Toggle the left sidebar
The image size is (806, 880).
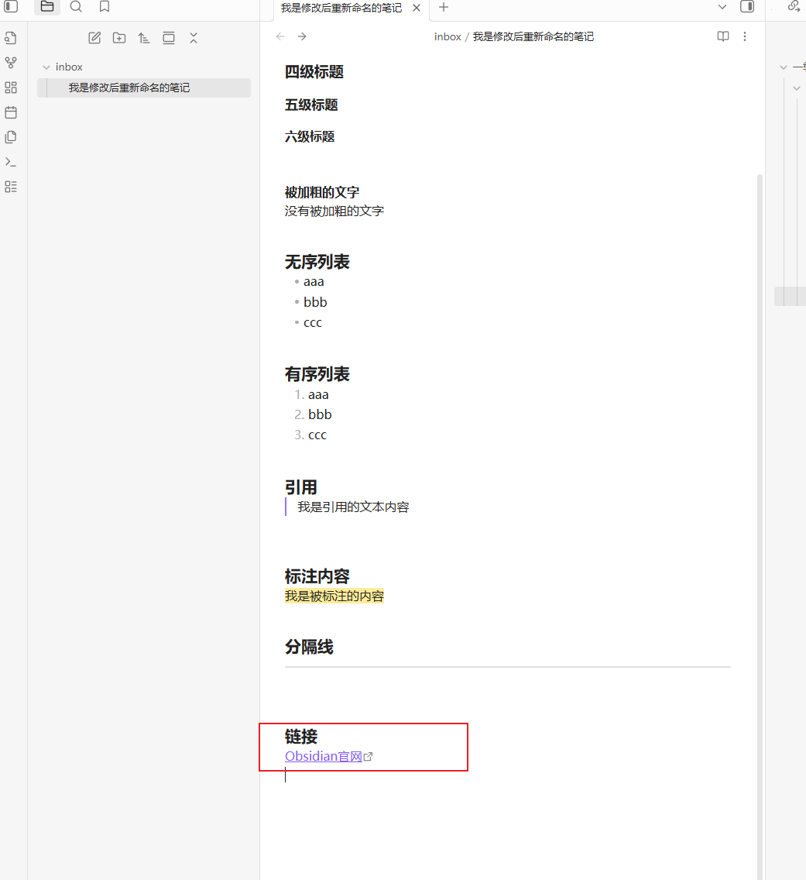(x=11, y=7)
